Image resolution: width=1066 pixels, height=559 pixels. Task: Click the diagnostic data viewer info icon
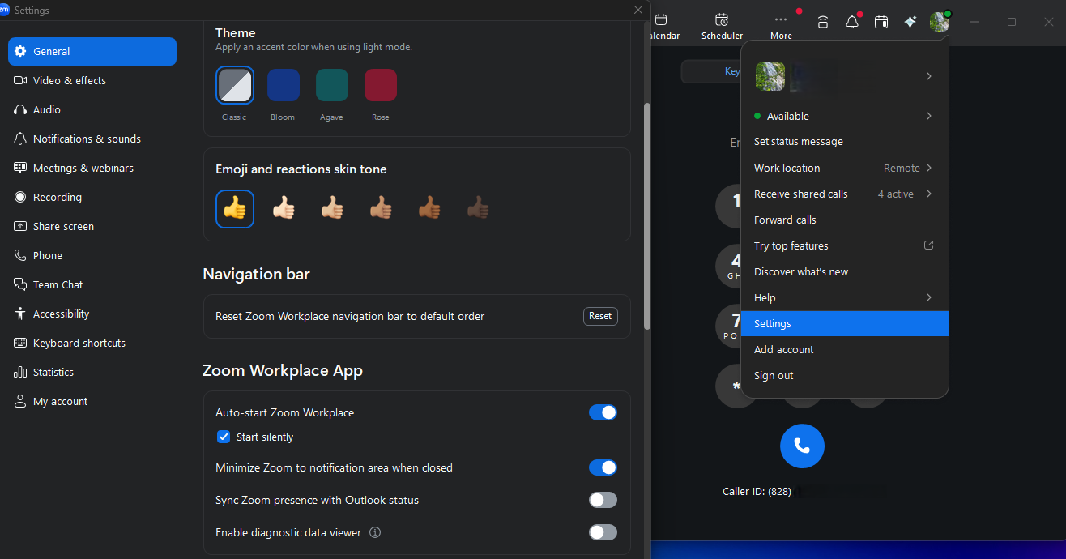coord(375,532)
